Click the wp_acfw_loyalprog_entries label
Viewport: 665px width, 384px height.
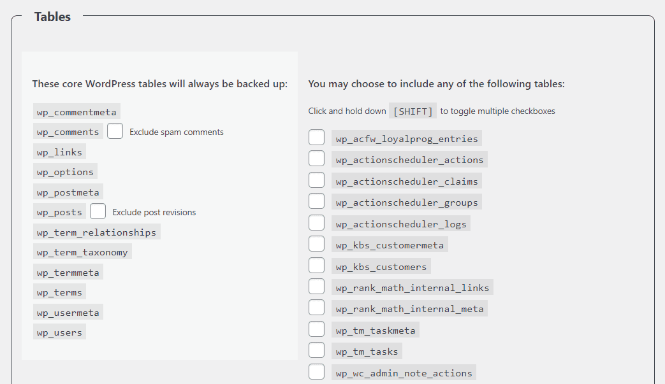click(407, 138)
